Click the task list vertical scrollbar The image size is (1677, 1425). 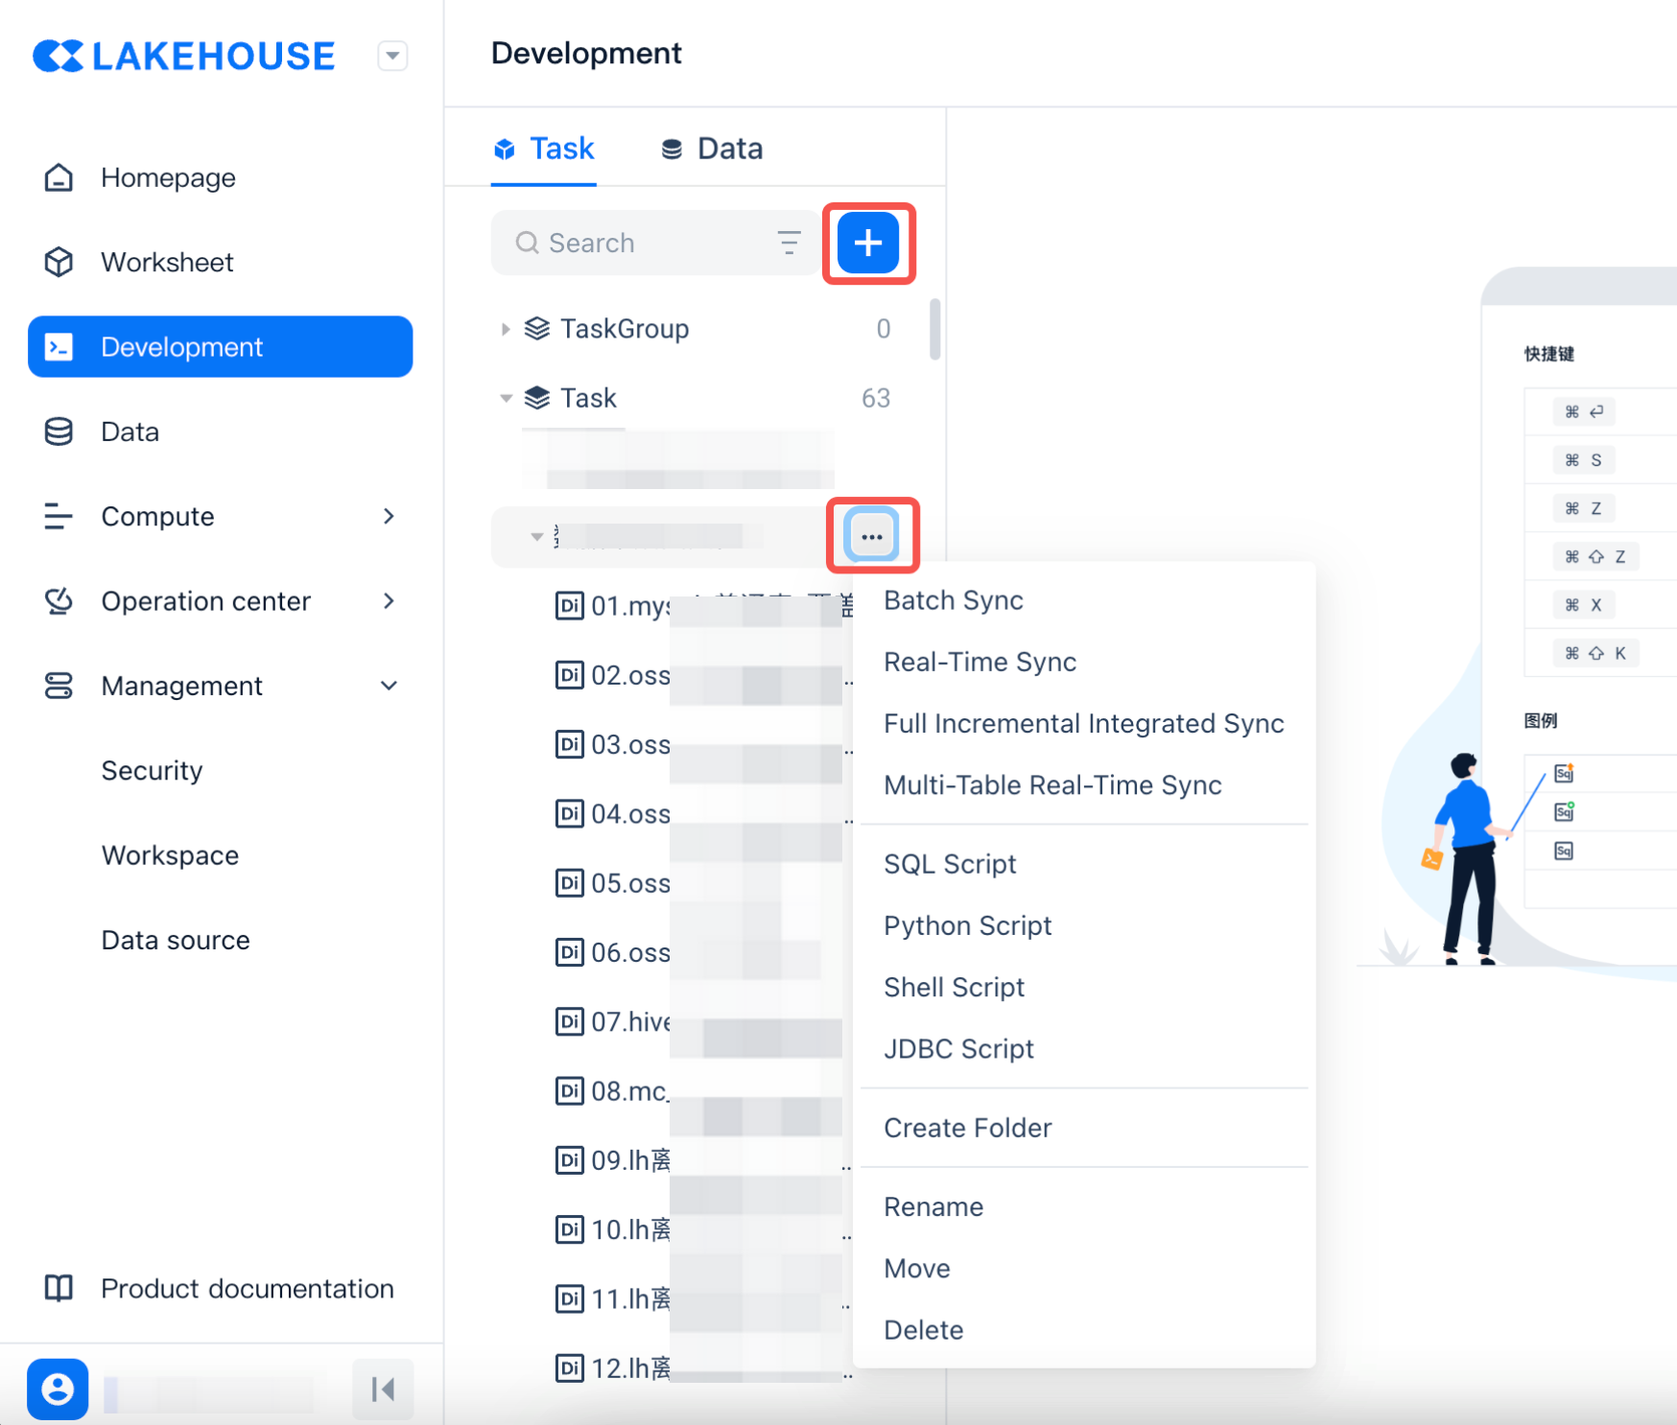[x=934, y=330]
